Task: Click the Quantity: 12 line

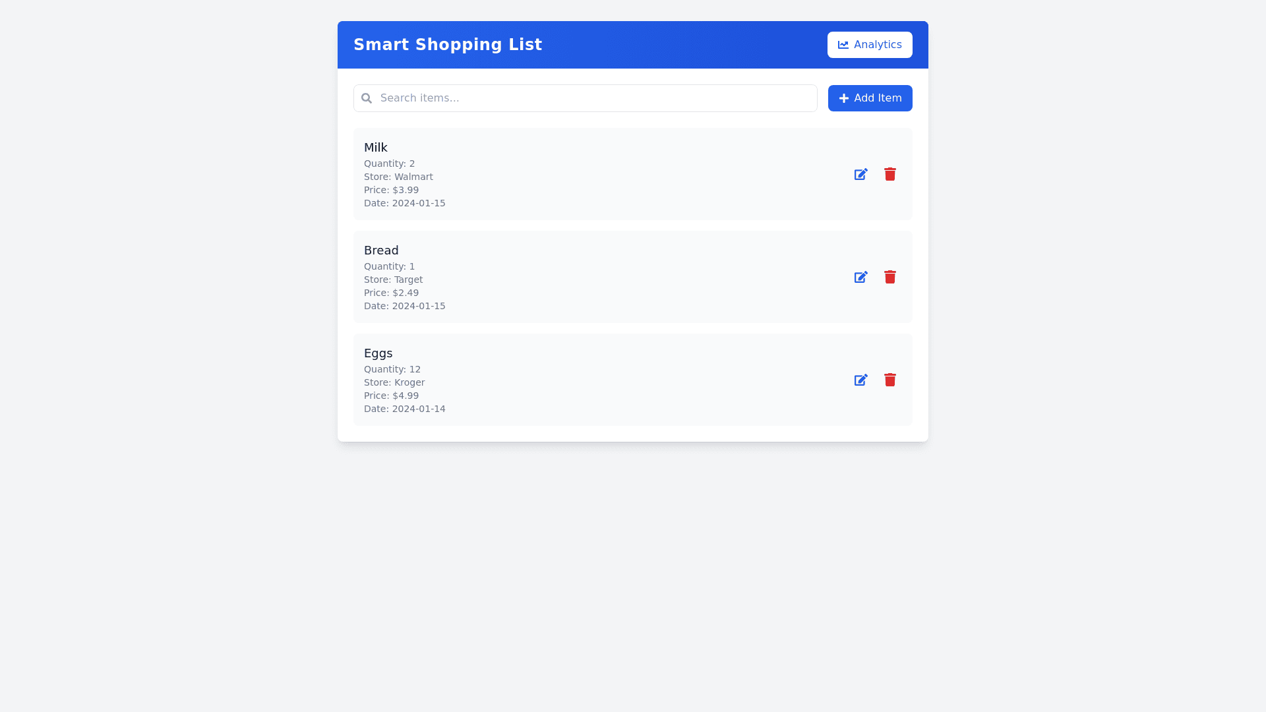Action: 392,369
